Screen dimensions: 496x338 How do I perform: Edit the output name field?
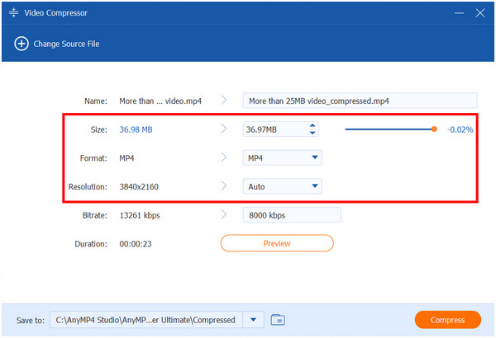(x=360, y=101)
